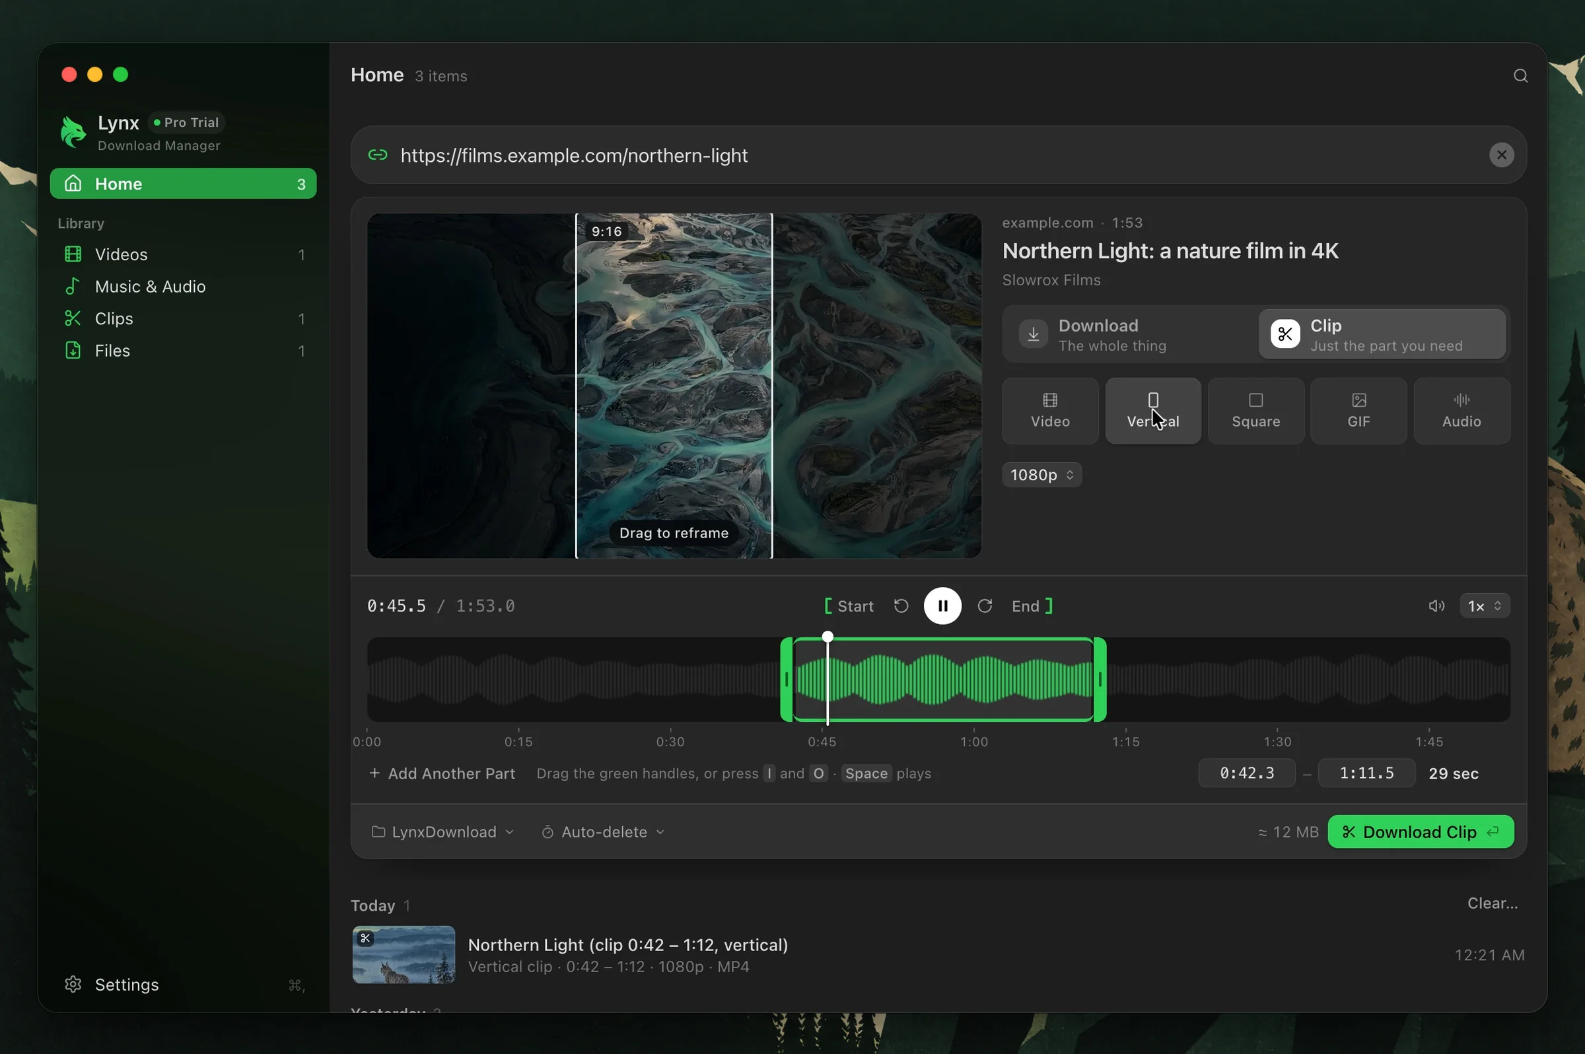This screenshot has height=1054, width=1585.
Task: Edit the 0:42.3 start time field
Action: (x=1246, y=773)
